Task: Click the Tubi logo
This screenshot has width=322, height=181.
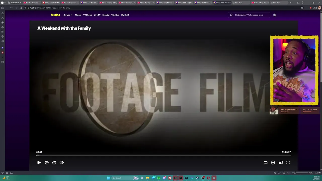Action: (55, 15)
